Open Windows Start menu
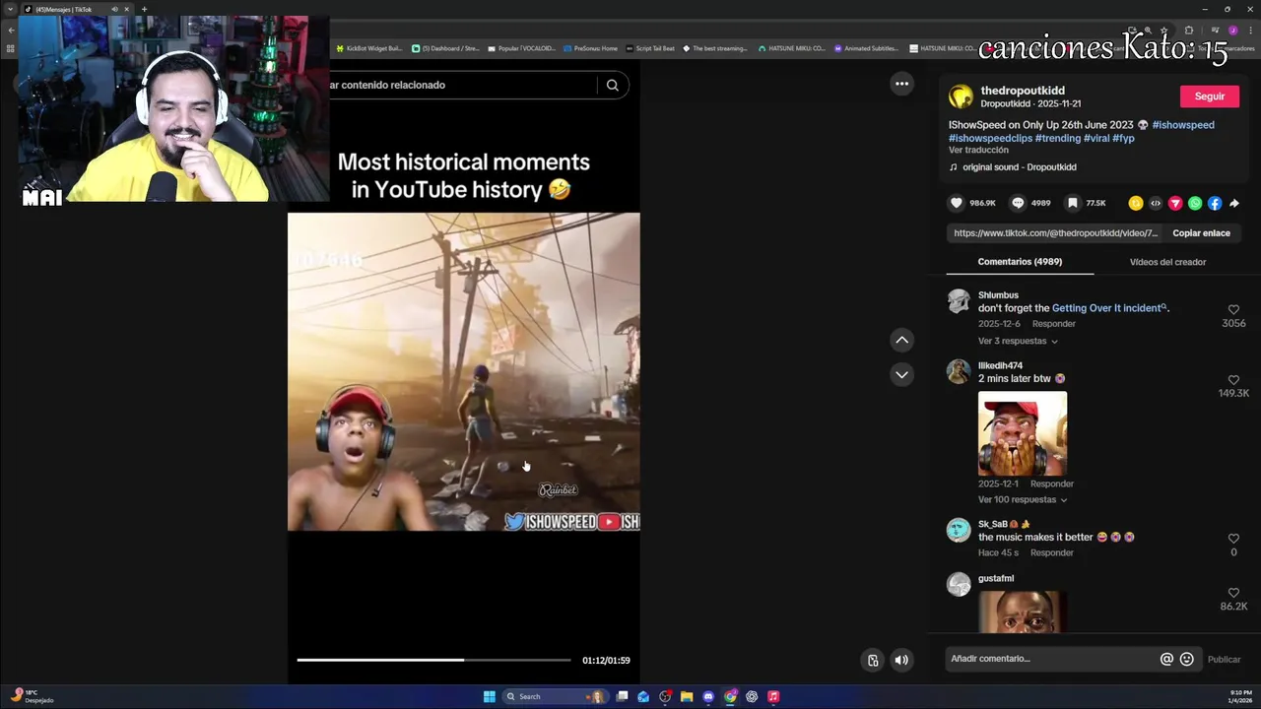This screenshot has width=1261, height=709. [x=490, y=696]
